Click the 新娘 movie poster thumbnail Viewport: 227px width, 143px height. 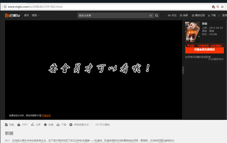(x=192, y=32)
